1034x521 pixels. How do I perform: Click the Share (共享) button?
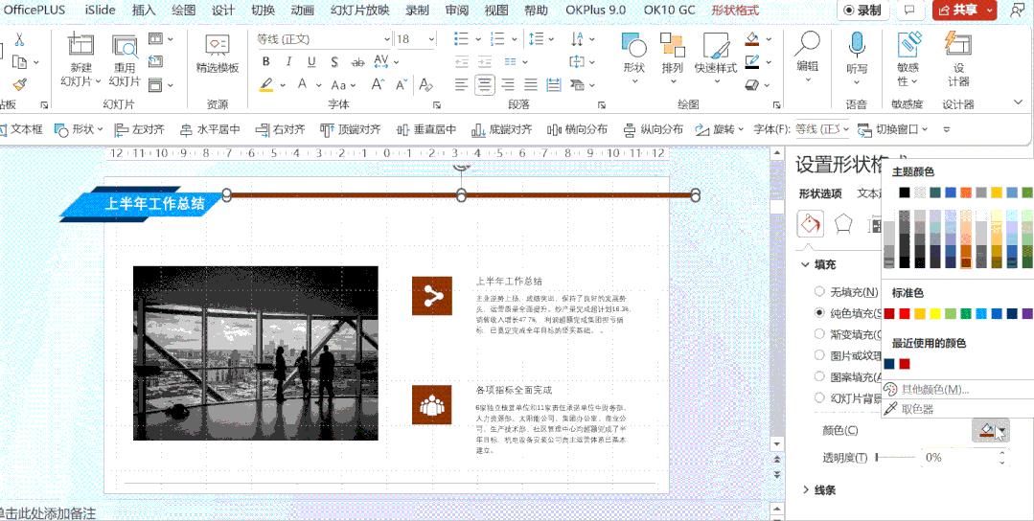(965, 11)
